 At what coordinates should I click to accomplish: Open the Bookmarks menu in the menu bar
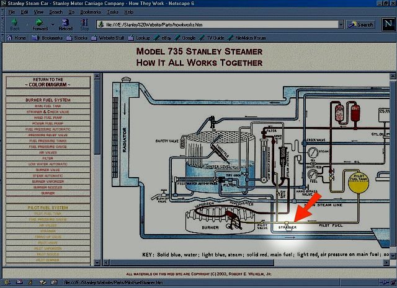pyautogui.click(x=91, y=12)
